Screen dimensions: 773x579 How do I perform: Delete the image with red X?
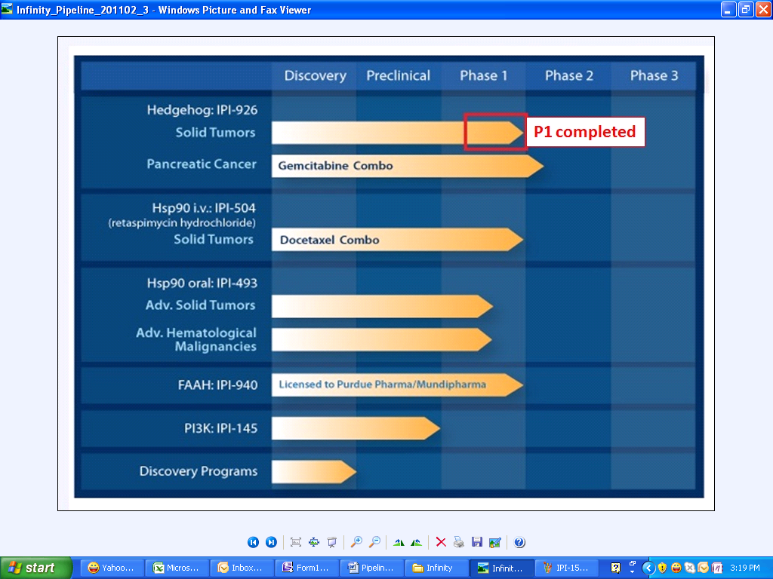[x=441, y=542]
